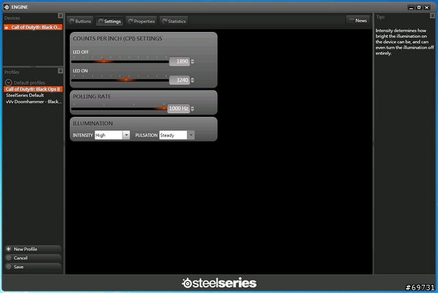Click LED OFF CPI stepper arrows

pyautogui.click(x=192, y=61)
